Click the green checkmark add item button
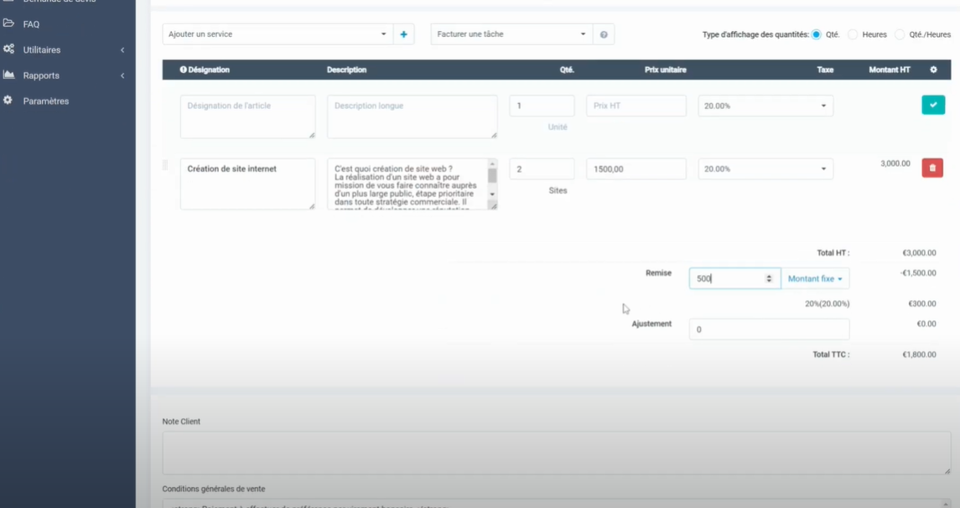The width and height of the screenshot is (960, 508). 932,105
